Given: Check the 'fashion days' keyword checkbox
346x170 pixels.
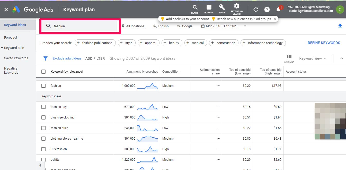Looking at the screenshot, I should 43,107.
